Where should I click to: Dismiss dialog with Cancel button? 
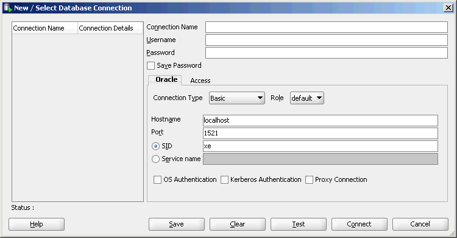(420, 225)
